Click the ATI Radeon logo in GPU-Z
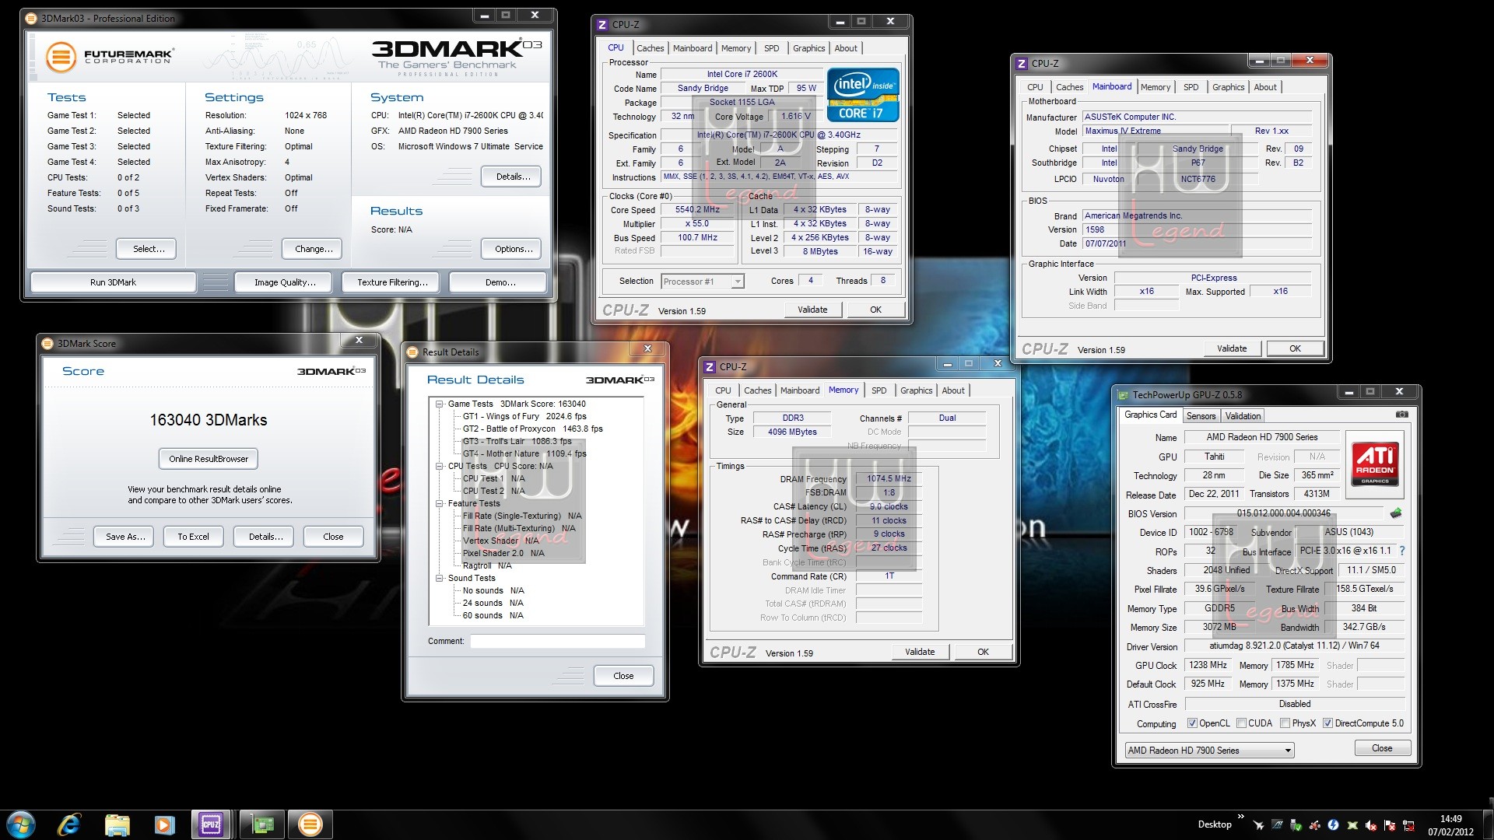The image size is (1494, 840). [x=1375, y=464]
